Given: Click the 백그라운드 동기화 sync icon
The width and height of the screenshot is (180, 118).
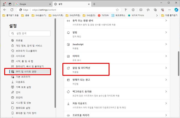Looking at the screenshot, I should (x=68, y=92).
